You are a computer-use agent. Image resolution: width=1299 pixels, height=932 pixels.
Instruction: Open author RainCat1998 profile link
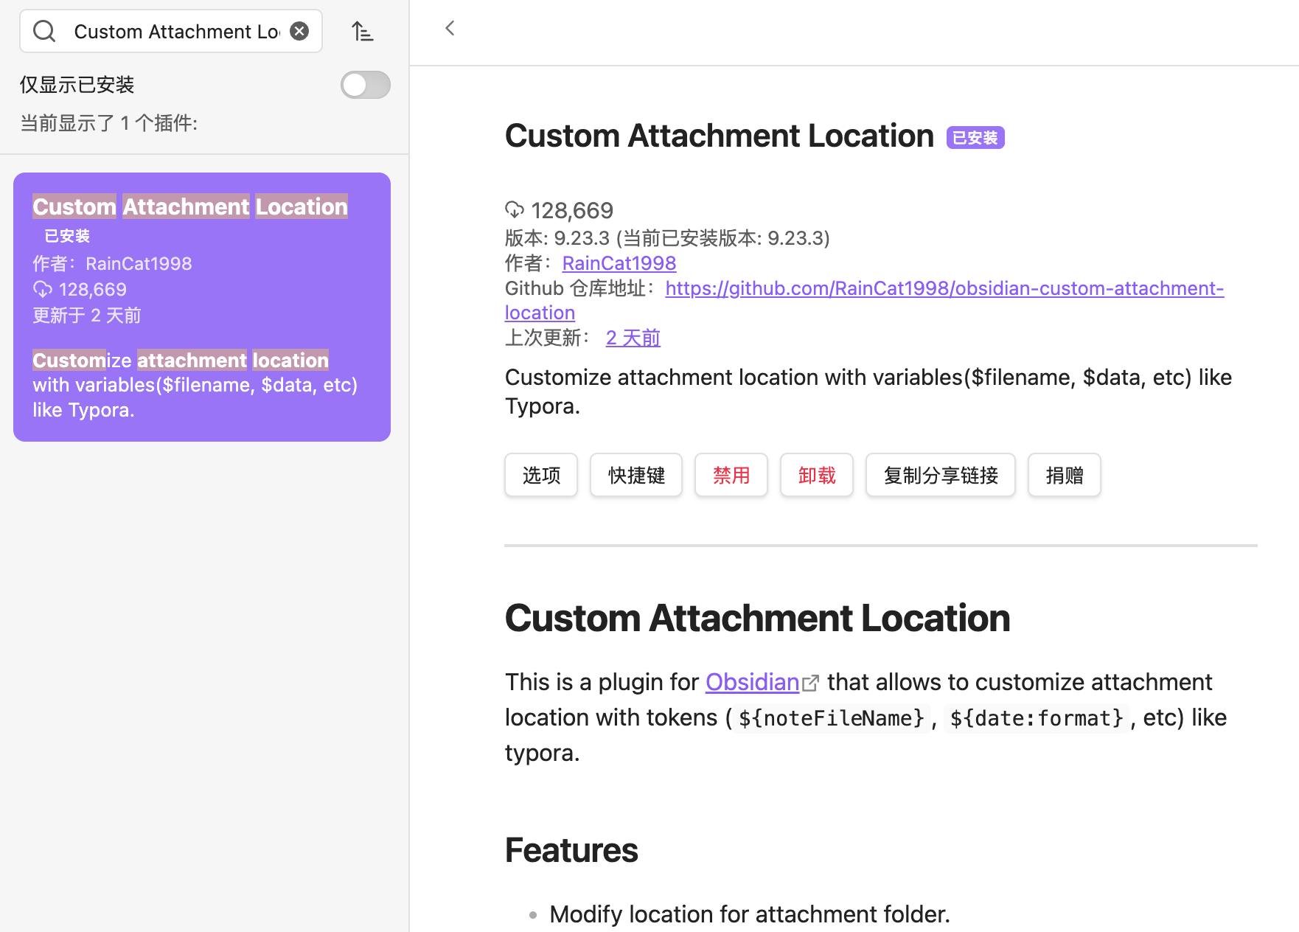click(x=619, y=262)
